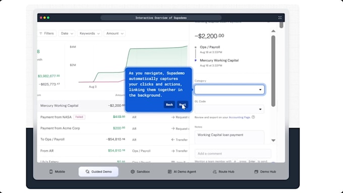Click the -$2,200.00 amount in details panel
Screen dimensions: 343x193
point(209,36)
